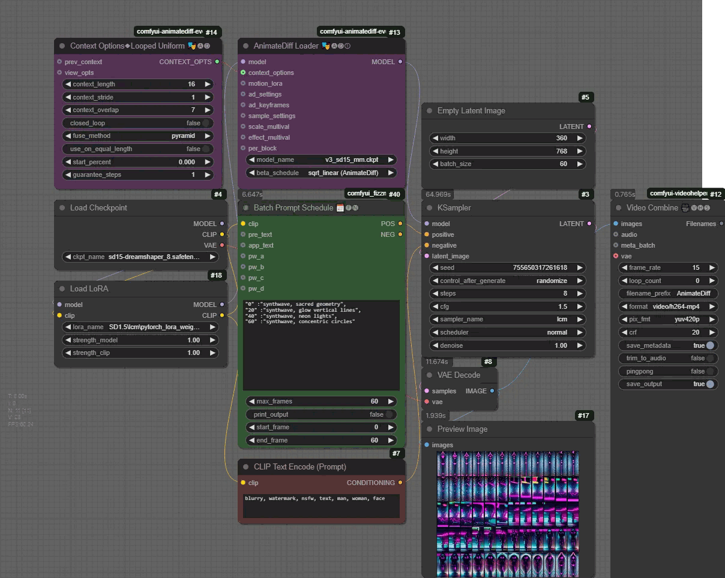Screen dimensions: 725x578
Task: Open the sampler_name dropdown showing lcm
Action: click(x=508, y=320)
